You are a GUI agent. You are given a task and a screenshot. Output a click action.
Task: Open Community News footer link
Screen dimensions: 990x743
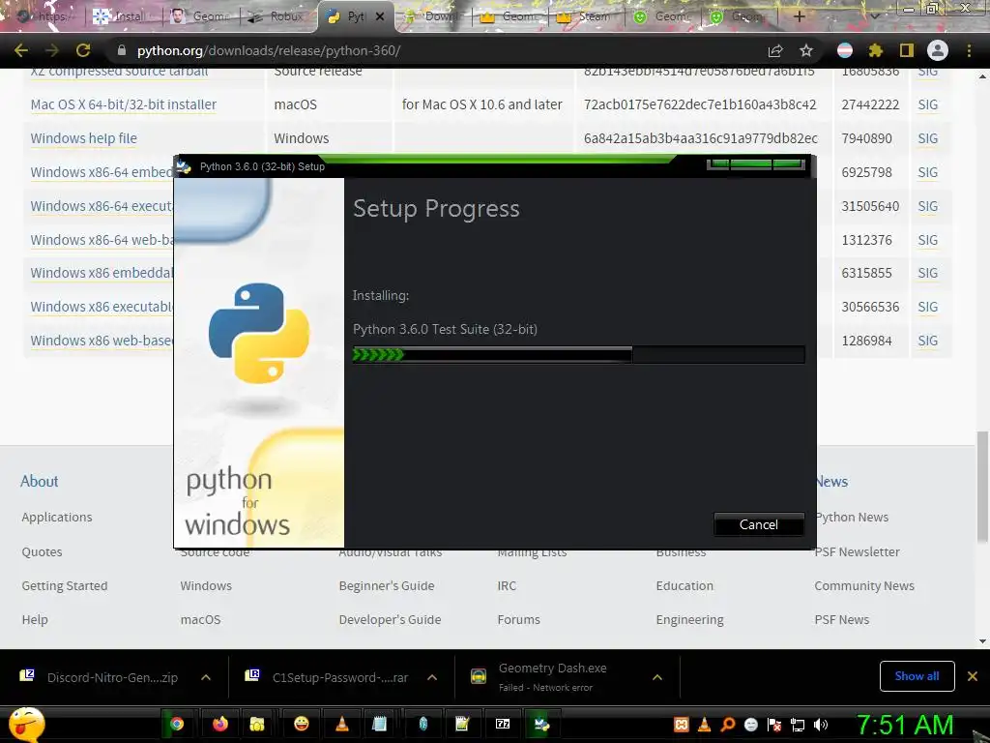863,585
